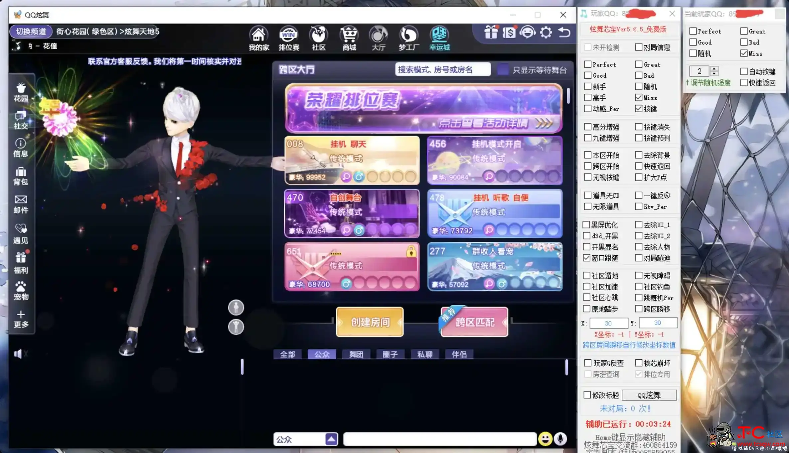Open room 008 挂机聊天 传统模式
This screenshot has height=453, width=789.
[351, 159]
